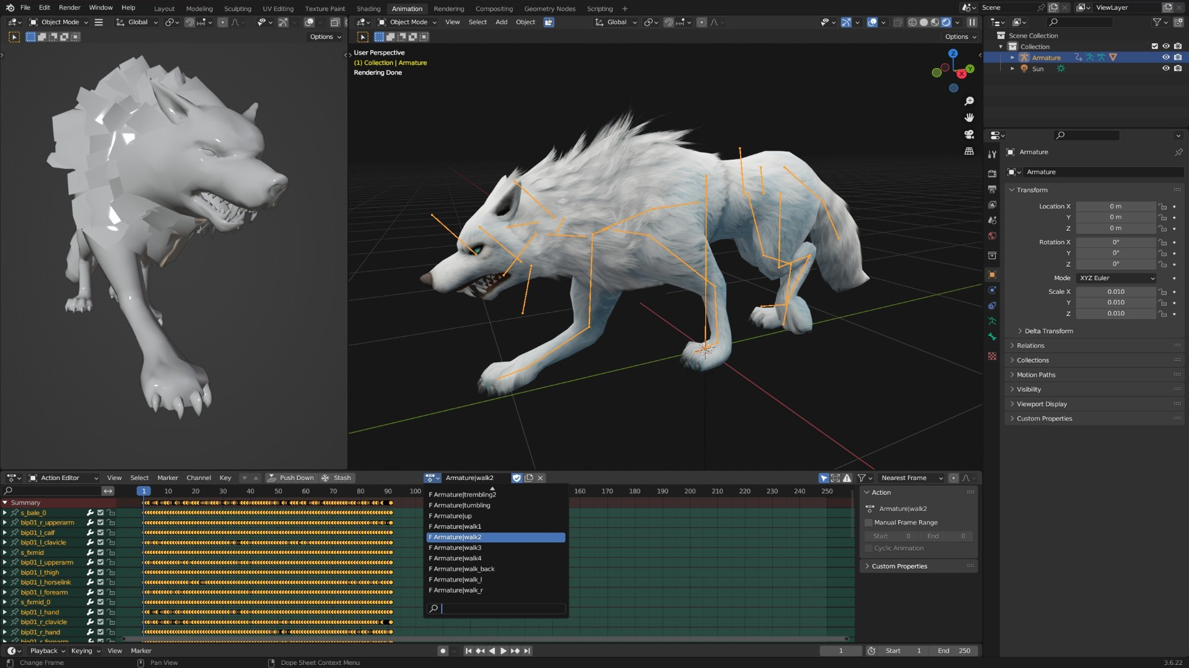Uncheck Collection exclude checkbox in outliner
Screen dimensions: 1189x668
point(1154,46)
